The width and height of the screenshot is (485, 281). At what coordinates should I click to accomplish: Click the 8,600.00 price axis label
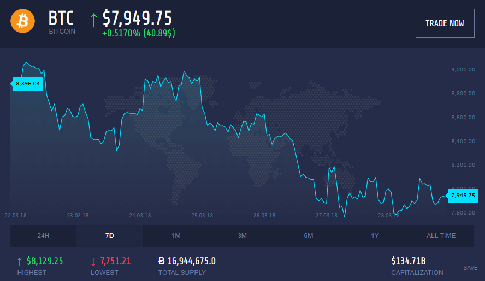pos(463,117)
